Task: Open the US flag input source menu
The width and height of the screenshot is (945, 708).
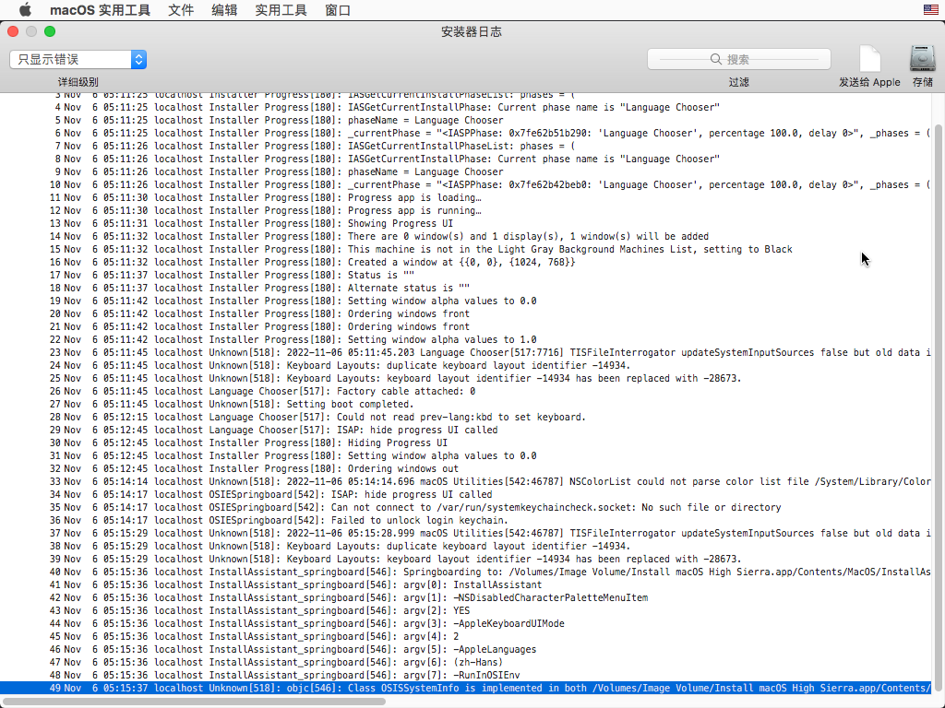Action: click(x=930, y=9)
